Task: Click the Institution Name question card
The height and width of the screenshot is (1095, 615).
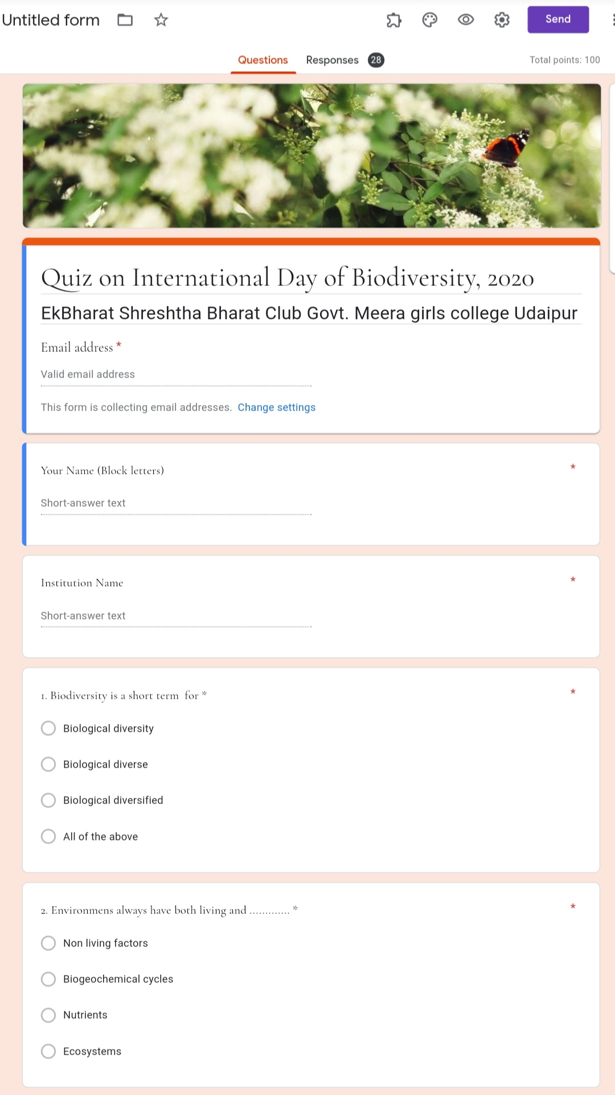Action: [x=311, y=606]
